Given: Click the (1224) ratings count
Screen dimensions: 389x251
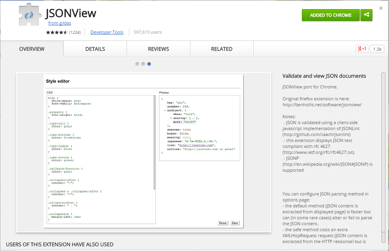Looking at the screenshot, I should [x=75, y=32].
